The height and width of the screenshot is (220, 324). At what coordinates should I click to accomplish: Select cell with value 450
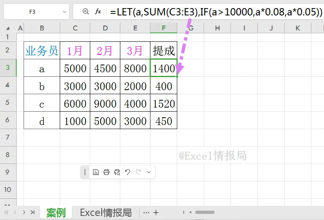pyautogui.click(x=164, y=120)
